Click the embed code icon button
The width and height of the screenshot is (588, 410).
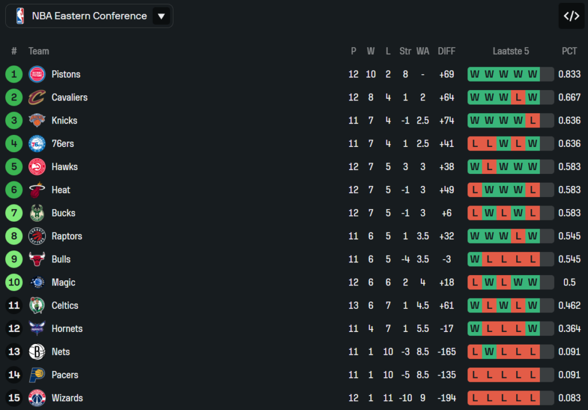(x=571, y=16)
